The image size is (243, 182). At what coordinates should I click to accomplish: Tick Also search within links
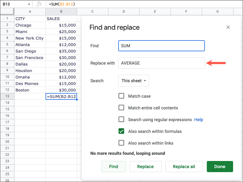tap(121, 143)
